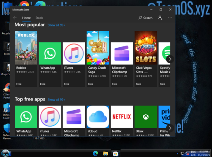Select the Edge desktop shortcut icon
Image resolution: width=212 pixels, height=157 pixels.
coord(40,4)
